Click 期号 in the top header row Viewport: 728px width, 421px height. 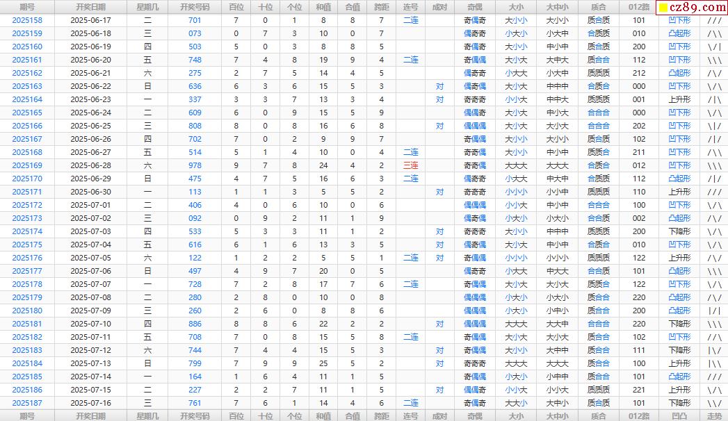(x=27, y=7)
